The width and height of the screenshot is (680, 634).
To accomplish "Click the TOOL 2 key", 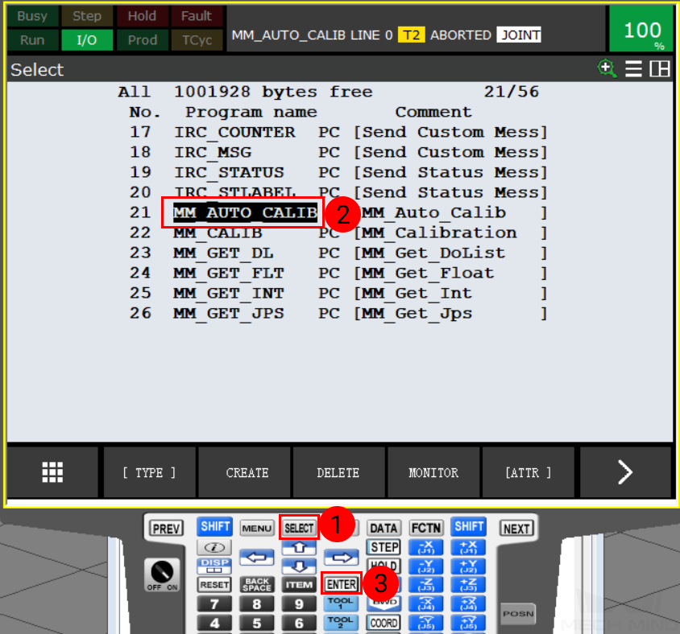I will (x=341, y=622).
